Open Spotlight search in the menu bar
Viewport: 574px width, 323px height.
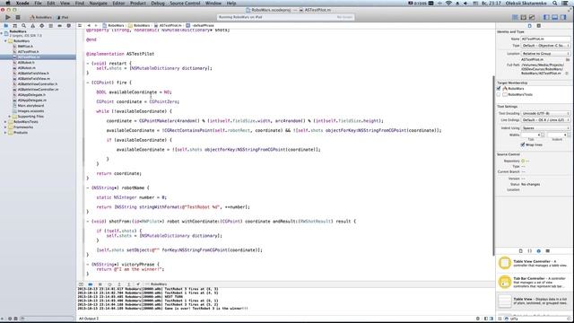pyautogui.click(x=555, y=3)
